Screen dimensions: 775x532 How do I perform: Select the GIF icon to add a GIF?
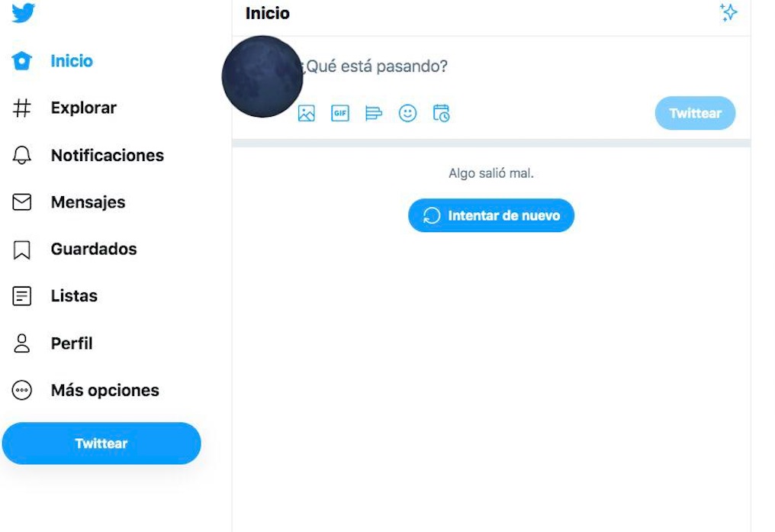(339, 113)
